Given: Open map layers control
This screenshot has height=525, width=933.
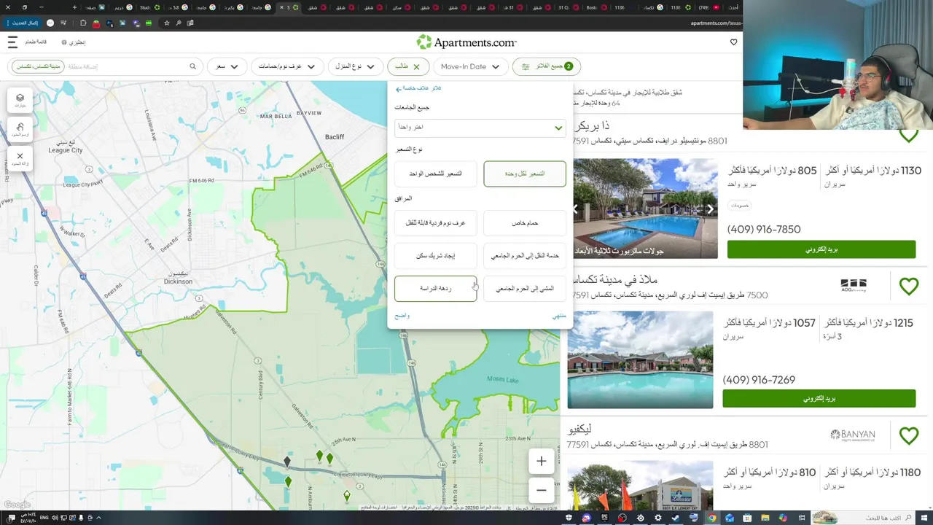Looking at the screenshot, I should [x=20, y=100].
